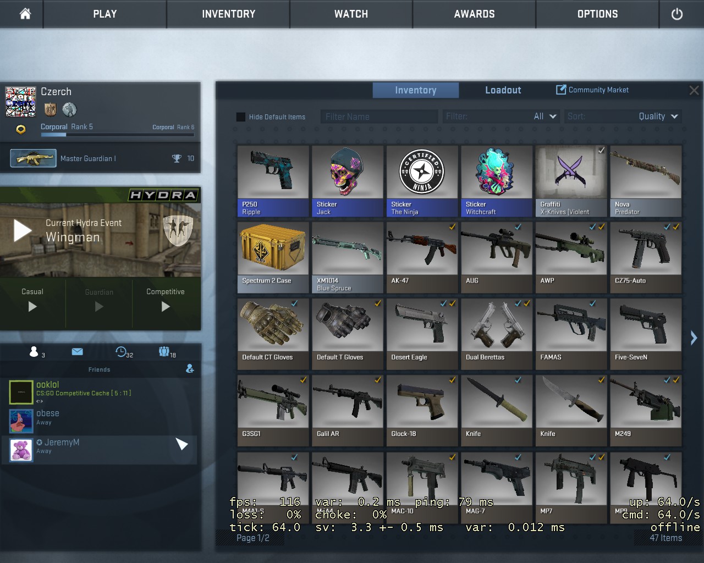Select The Ninja sticker
The image size is (704, 563).
(422, 181)
